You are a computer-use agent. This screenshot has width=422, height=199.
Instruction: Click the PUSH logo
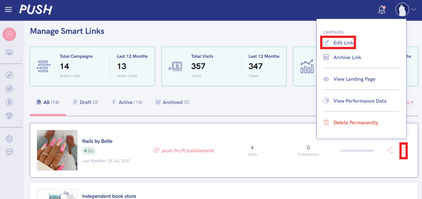pyautogui.click(x=35, y=9)
